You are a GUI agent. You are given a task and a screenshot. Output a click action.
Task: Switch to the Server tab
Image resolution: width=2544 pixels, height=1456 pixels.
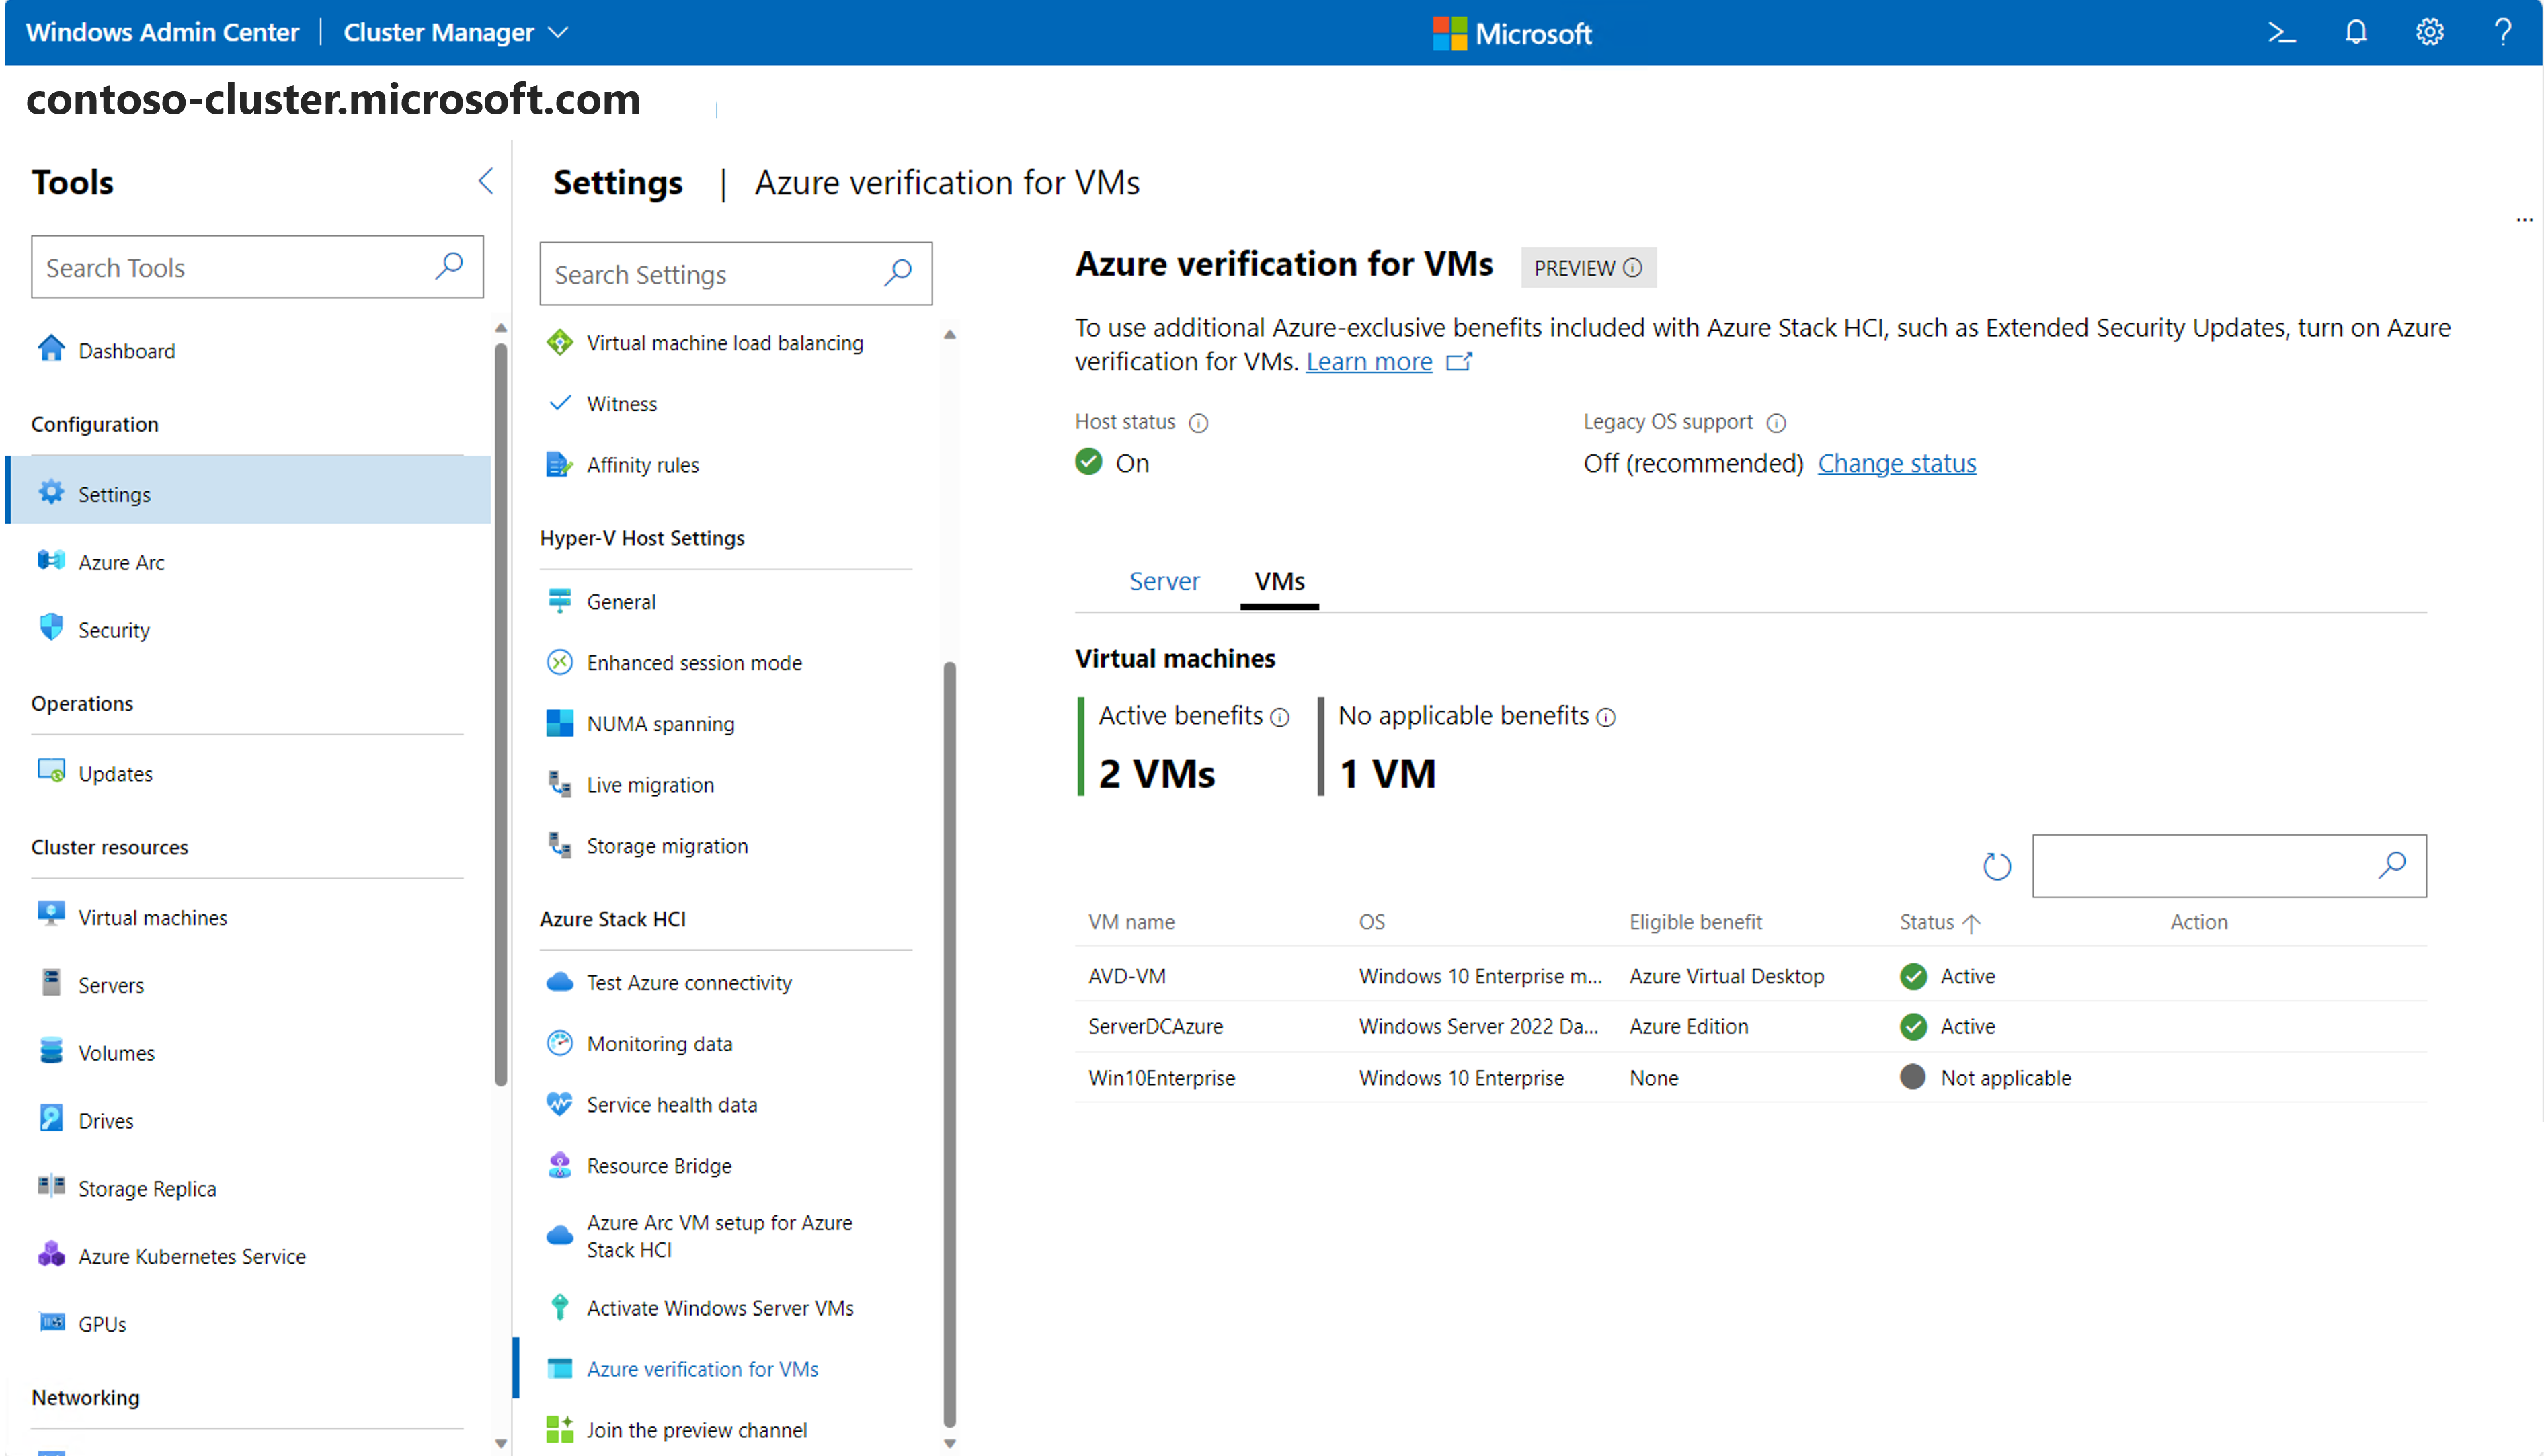(1164, 581)
